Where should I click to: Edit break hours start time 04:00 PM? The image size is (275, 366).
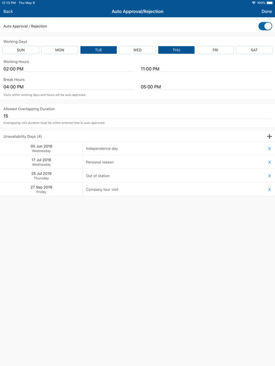69,87
